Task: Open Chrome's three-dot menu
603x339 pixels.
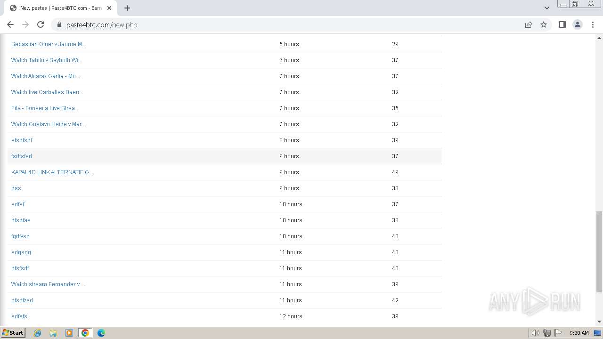Action: [593, 24]
